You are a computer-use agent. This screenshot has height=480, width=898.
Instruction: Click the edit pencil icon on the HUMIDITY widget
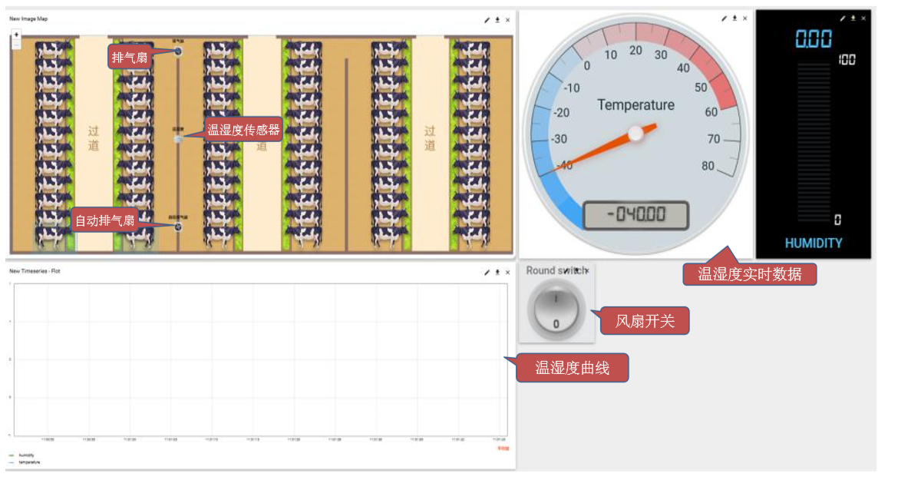842,18
